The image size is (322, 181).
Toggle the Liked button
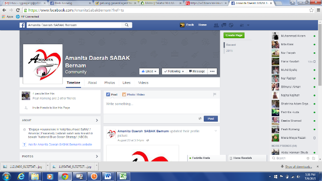149,71
